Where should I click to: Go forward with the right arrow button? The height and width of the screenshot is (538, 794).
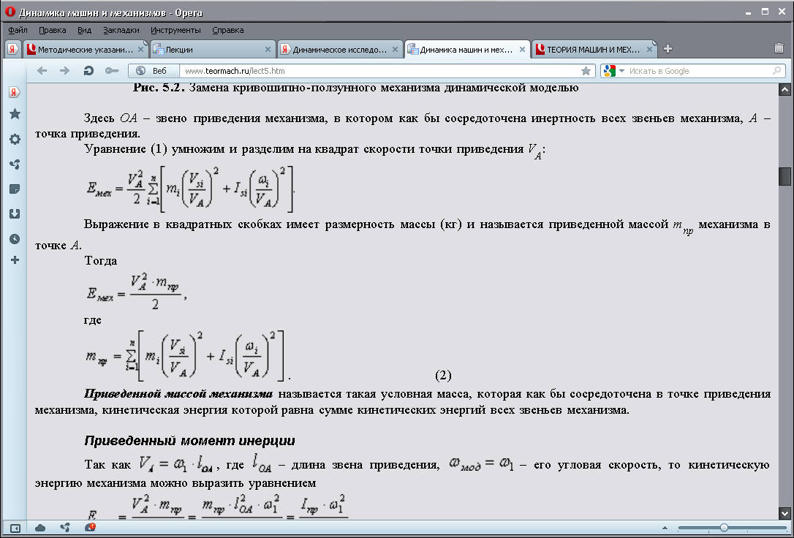(64, 71)
